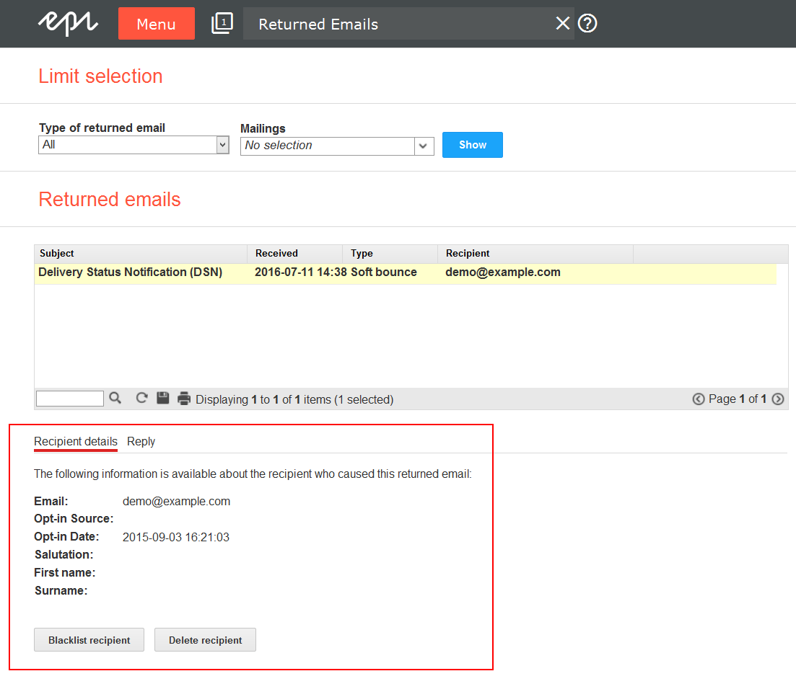The height and width of the screenshot is (684, 796).
Task: Go to next page arrow
Action: point(778,399)
